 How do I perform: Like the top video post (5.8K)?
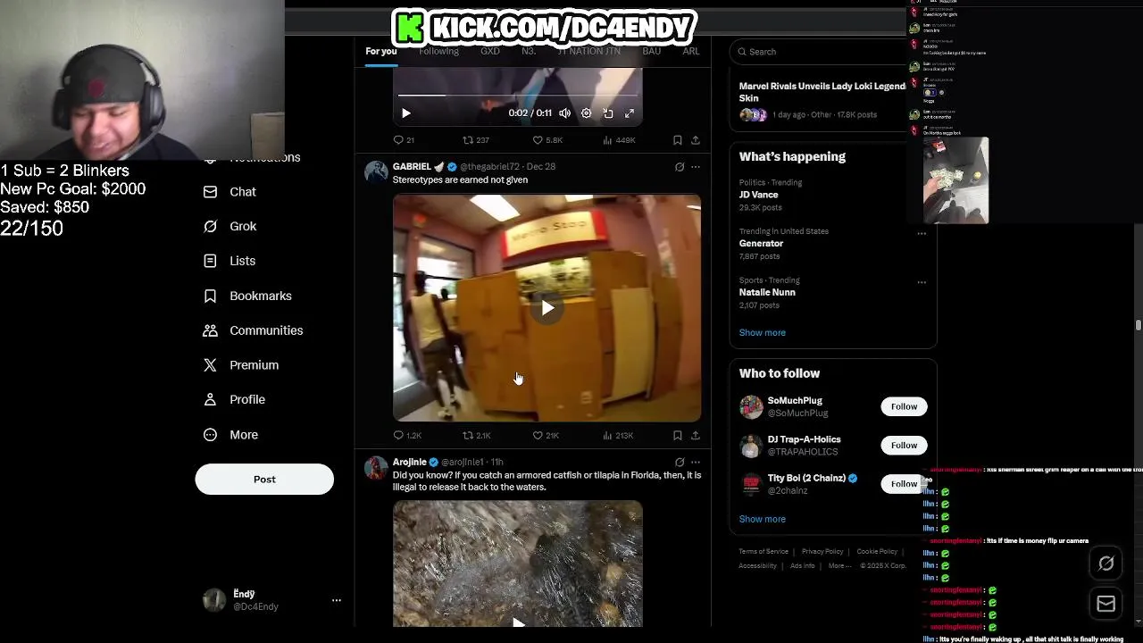point(546,140)
